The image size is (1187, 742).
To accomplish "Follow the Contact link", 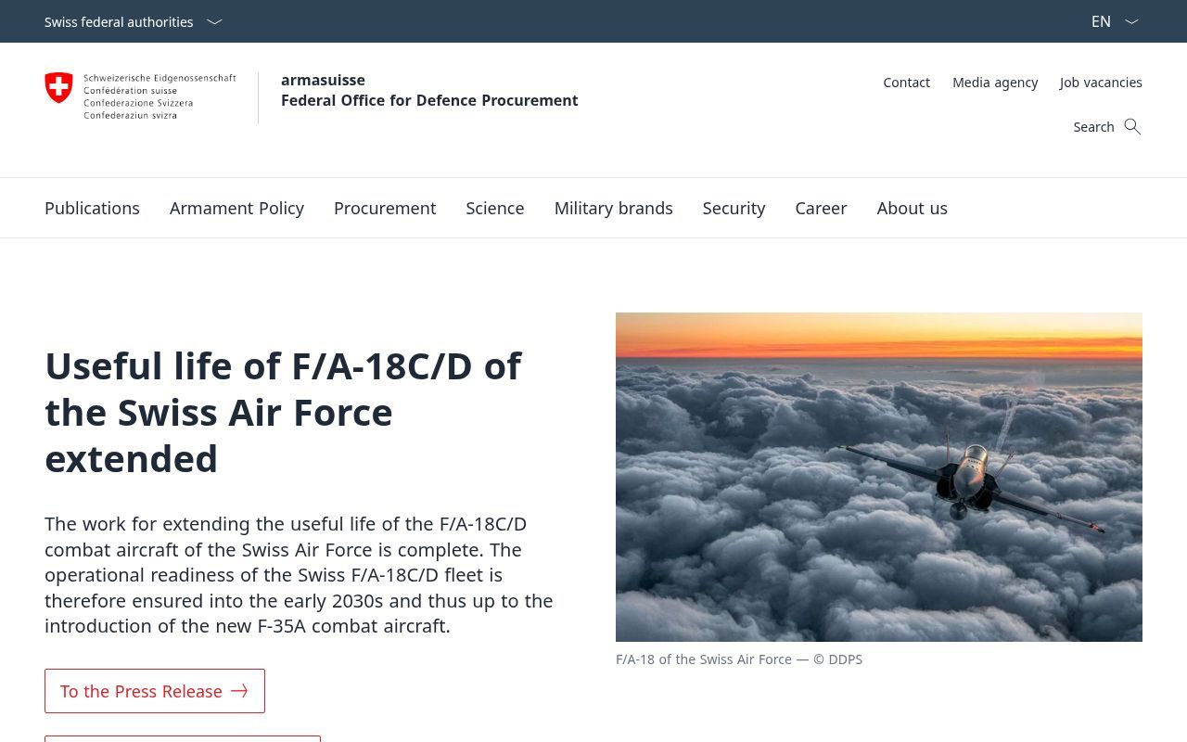I will coord(906,83).
